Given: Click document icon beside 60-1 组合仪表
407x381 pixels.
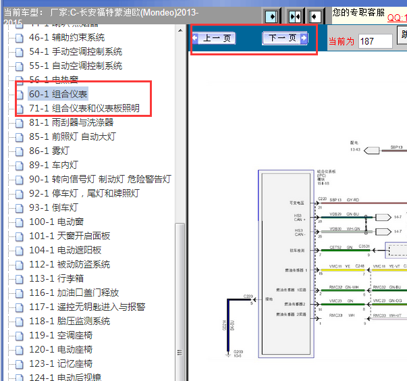Looking at the screenshot, I should coord(19,95).
